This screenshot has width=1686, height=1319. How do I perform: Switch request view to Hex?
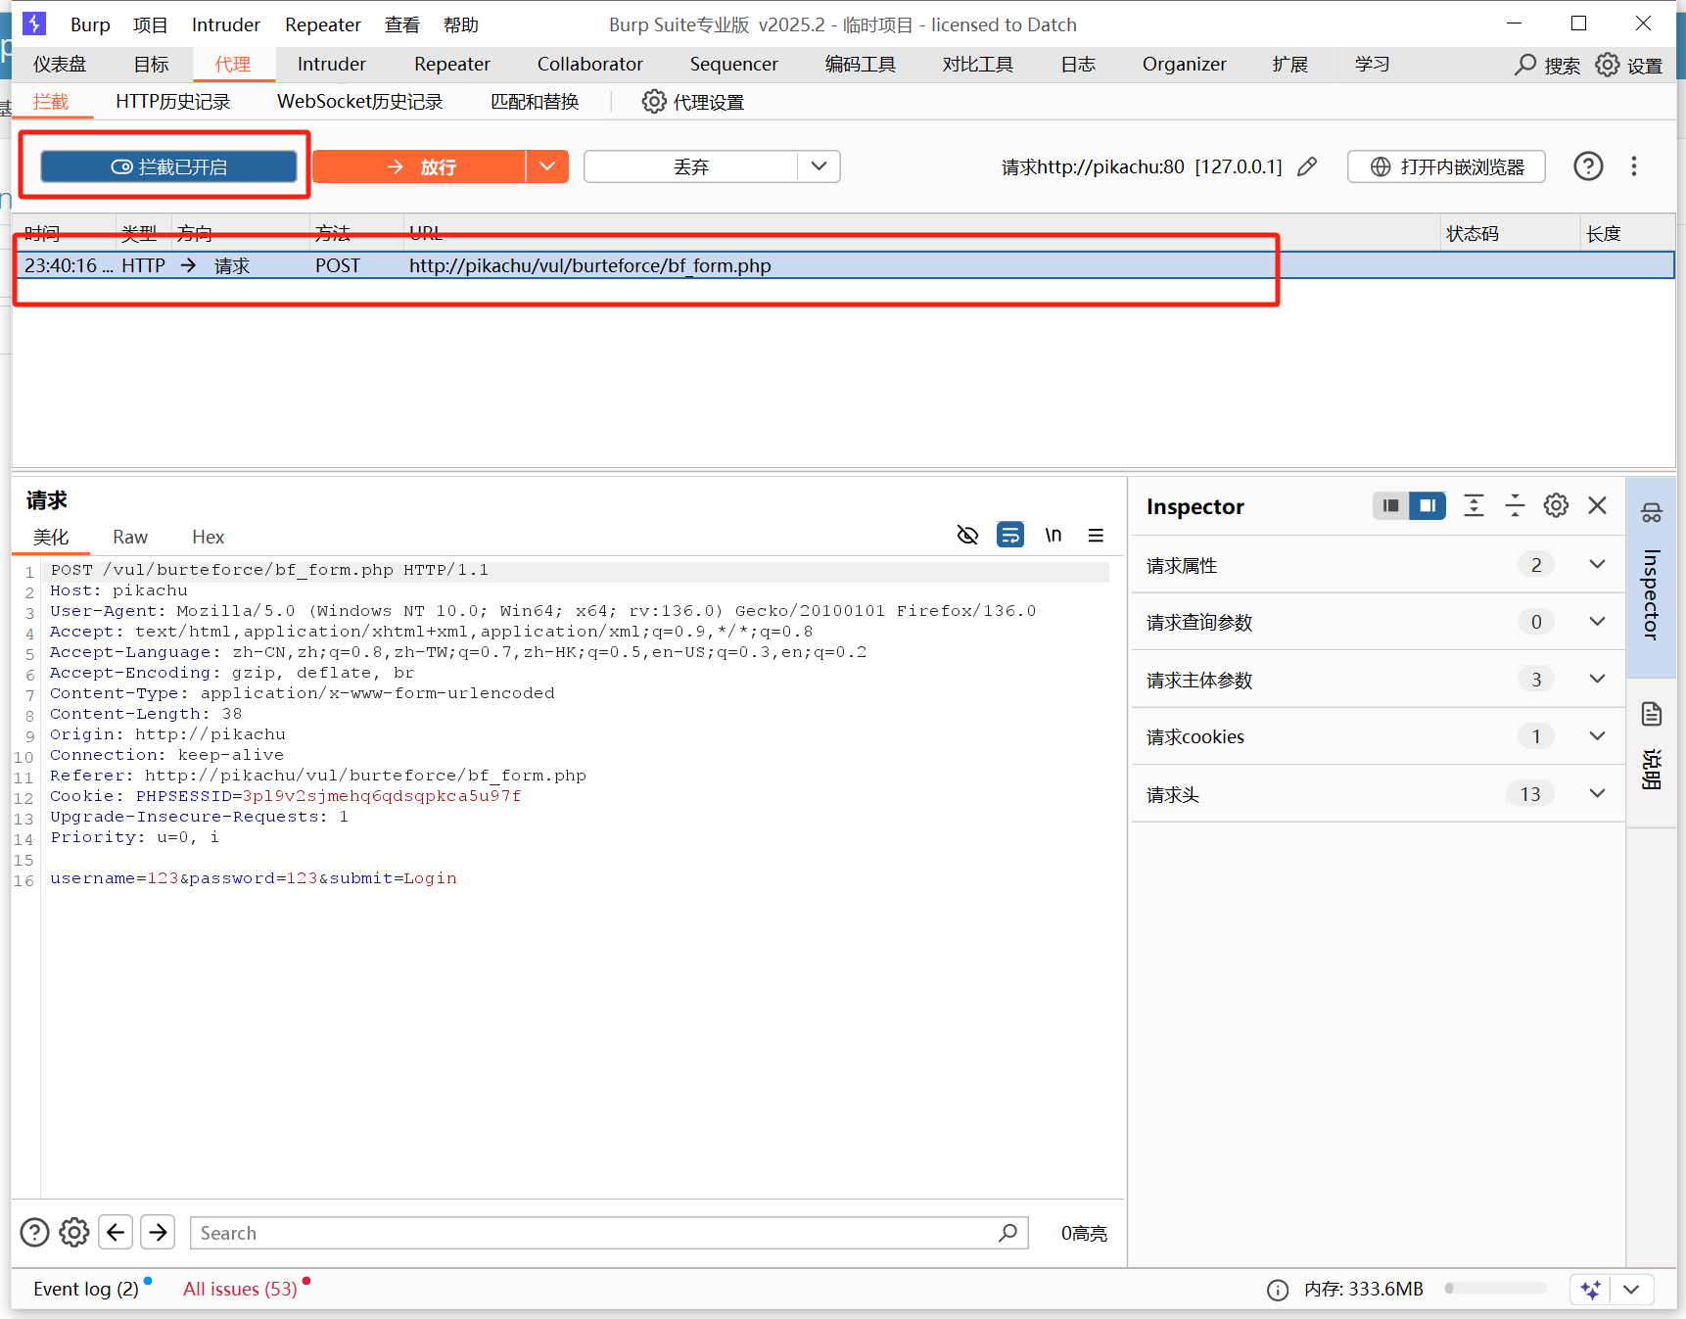pyautogui.click(x=208, y=537)
